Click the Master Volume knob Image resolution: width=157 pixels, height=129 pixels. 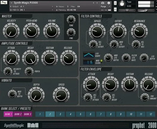pos(51,31)
